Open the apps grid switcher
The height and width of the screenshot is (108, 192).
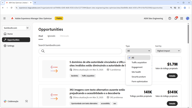coord(182,18)
